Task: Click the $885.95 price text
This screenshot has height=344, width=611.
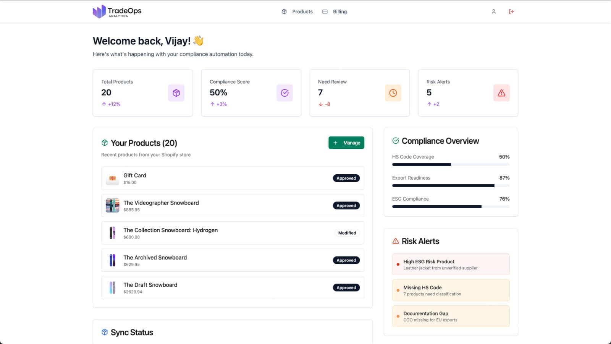Action: click(x=131, y=210)
